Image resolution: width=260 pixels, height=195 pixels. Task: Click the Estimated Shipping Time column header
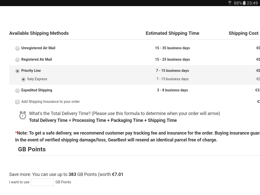[172, 33]
